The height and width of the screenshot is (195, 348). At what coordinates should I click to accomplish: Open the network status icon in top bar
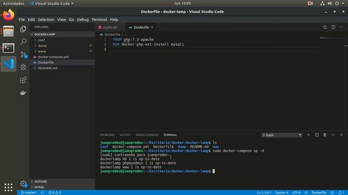322,3
